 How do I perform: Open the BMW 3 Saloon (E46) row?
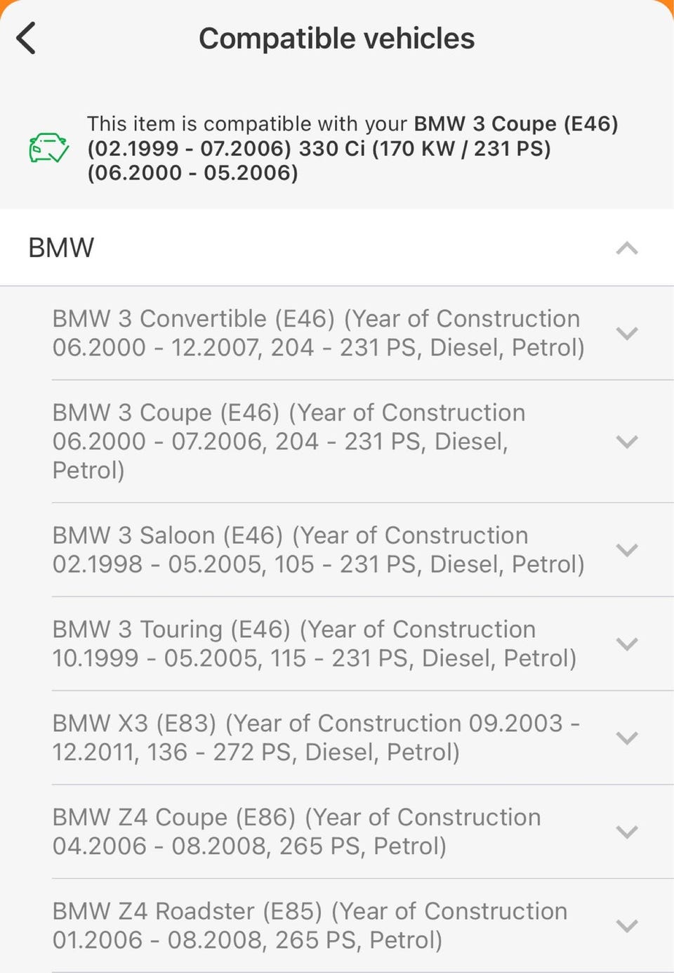[x=317, y=549]
